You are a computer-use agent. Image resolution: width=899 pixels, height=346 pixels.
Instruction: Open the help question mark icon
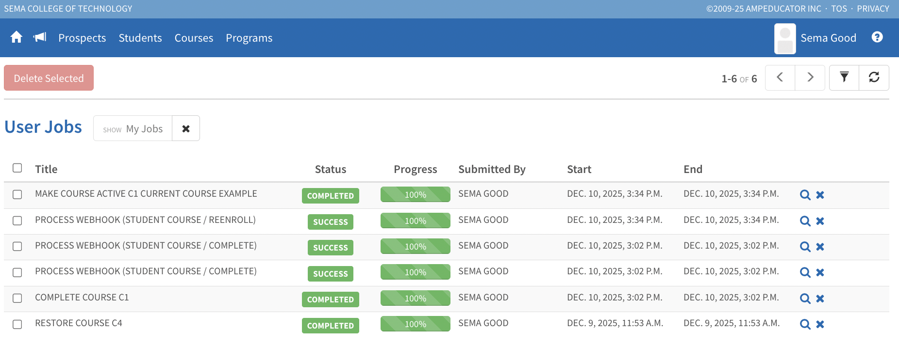(x=877, y=37)
